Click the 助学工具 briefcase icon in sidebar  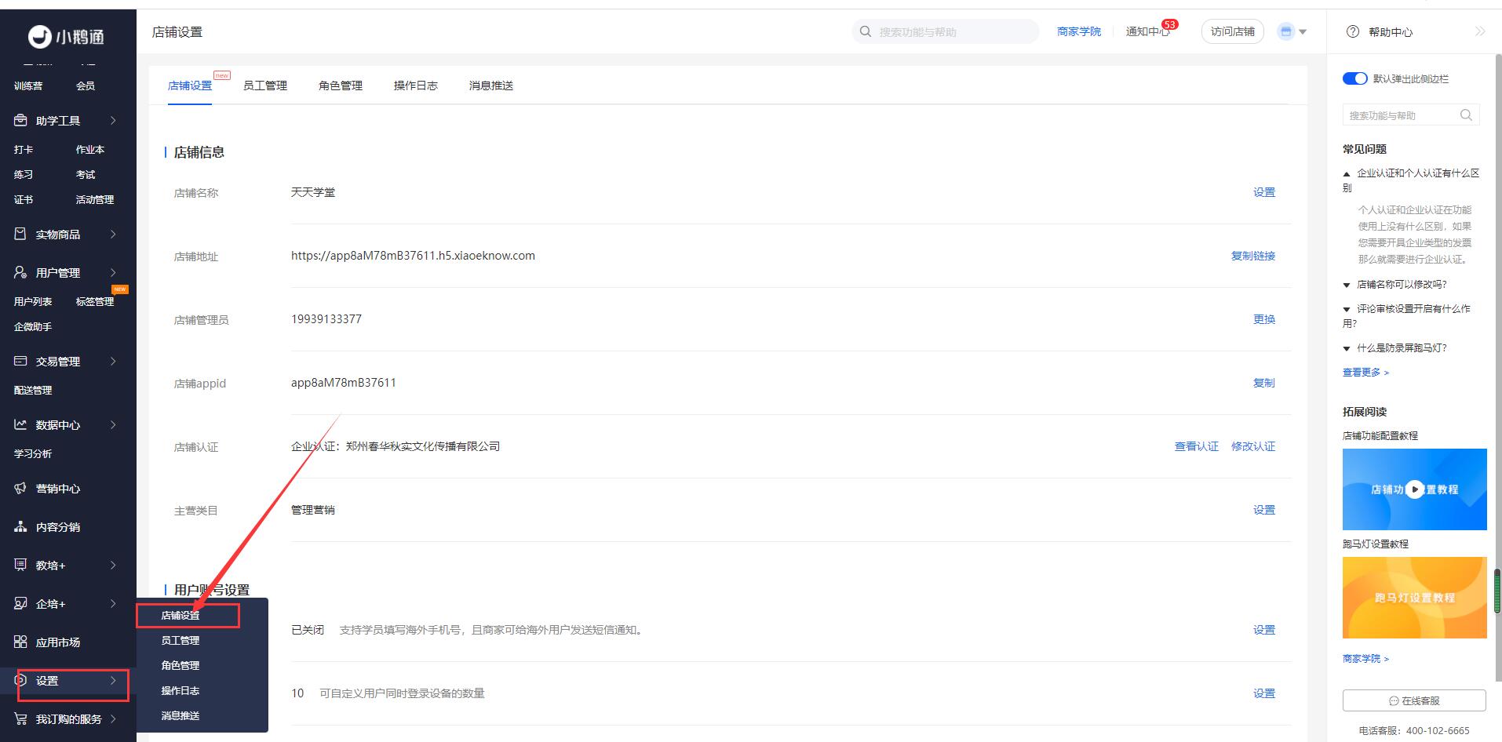[x=21, y=120]
